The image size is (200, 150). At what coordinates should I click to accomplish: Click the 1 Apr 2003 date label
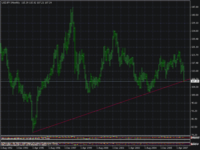point(134,148)
